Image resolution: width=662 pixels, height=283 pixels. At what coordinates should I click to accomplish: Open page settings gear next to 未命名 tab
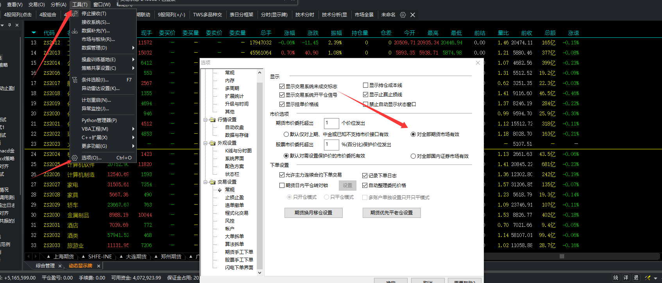(x=403, y=15)
